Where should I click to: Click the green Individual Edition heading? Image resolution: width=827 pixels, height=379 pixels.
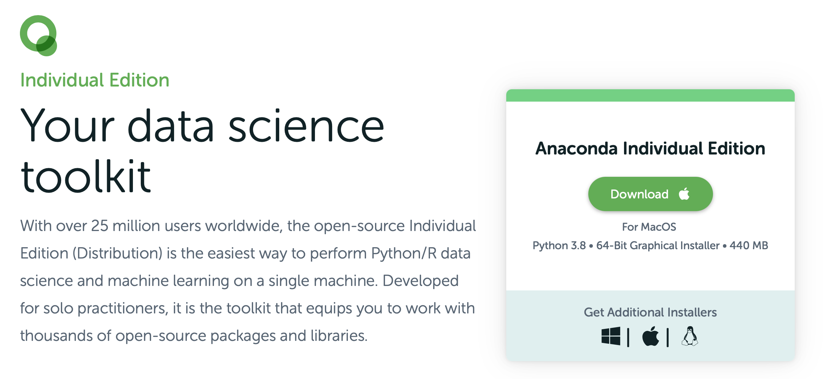[95, 80]
